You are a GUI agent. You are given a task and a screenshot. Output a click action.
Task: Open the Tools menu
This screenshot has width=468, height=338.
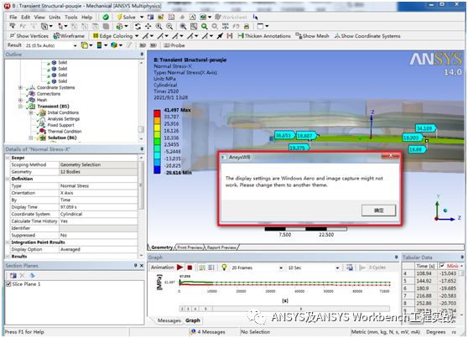(71, 17)
